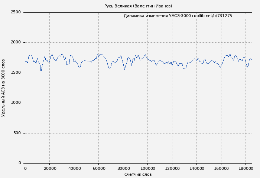Click the y-axis tick label 2500

click(16, 12)
